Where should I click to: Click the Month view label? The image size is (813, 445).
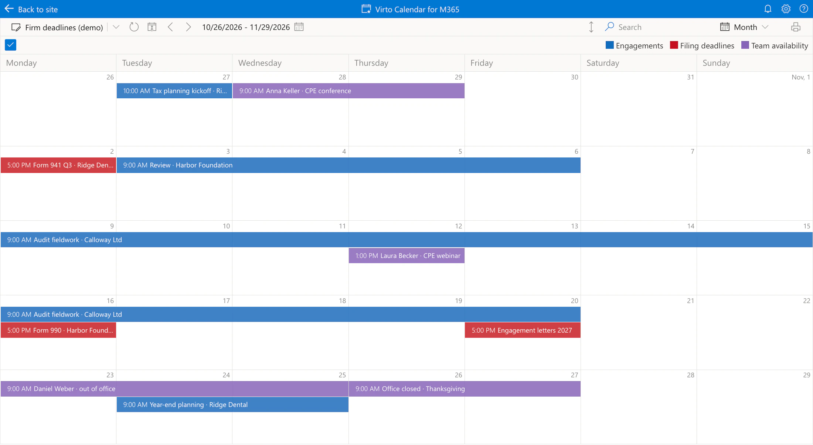(x=745, y=27)
